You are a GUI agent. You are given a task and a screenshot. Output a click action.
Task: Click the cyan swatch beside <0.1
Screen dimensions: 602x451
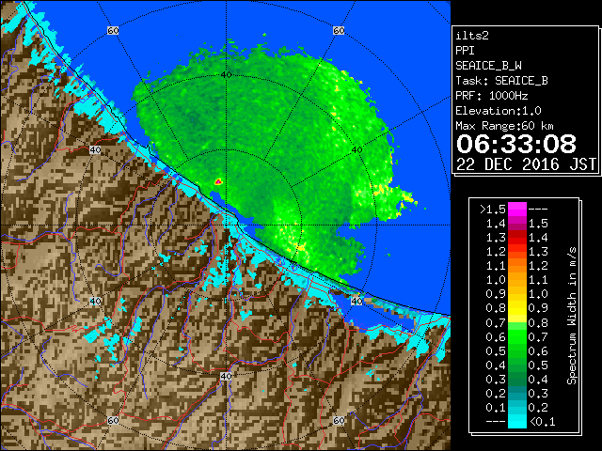click(x=516, y=422)
